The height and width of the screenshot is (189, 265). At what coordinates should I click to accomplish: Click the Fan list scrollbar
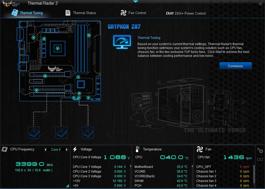pos(254,174)
